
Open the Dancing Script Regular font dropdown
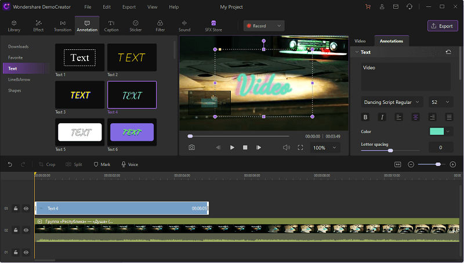[x=392, y=102]
